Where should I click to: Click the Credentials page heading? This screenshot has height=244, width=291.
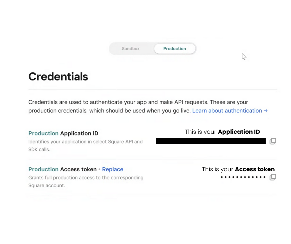(58, 76)
